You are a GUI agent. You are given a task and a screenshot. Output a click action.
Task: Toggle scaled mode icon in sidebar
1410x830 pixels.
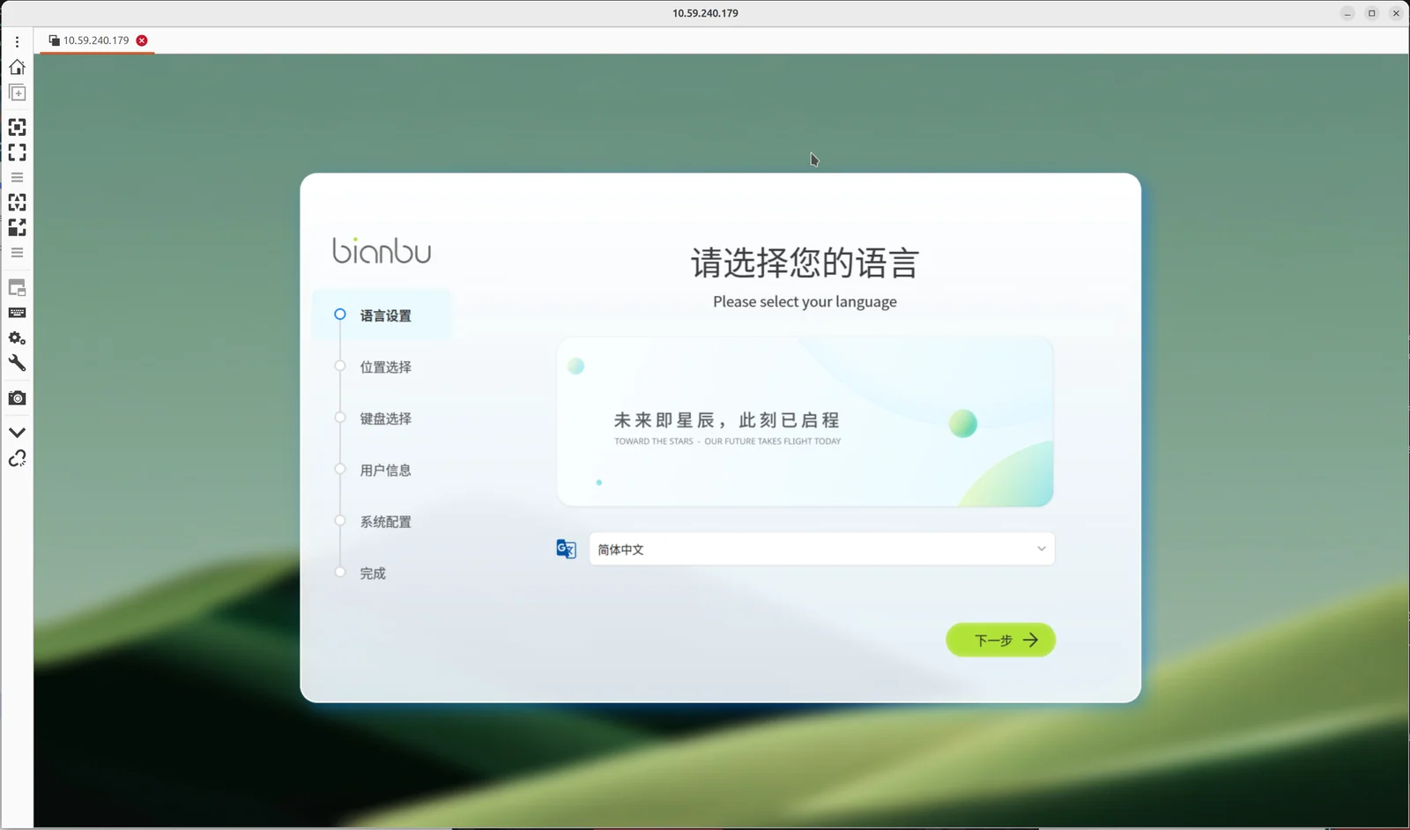click(x=17, y=227)
